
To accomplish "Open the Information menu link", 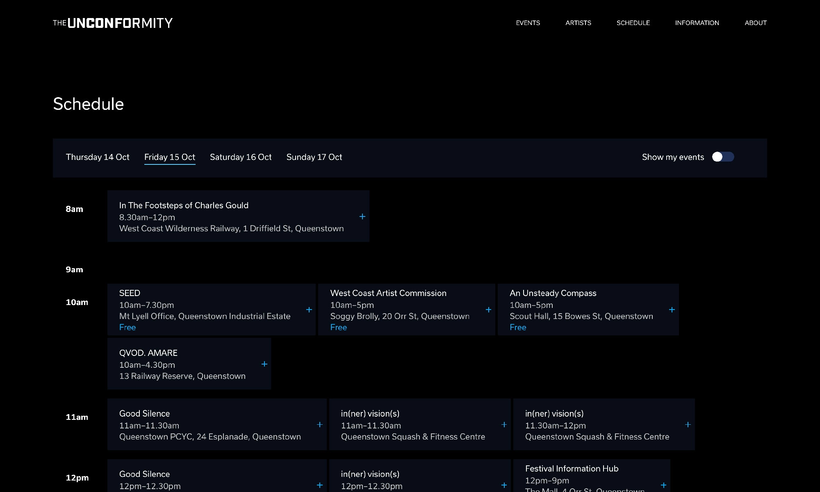I will tap(697, 23).
